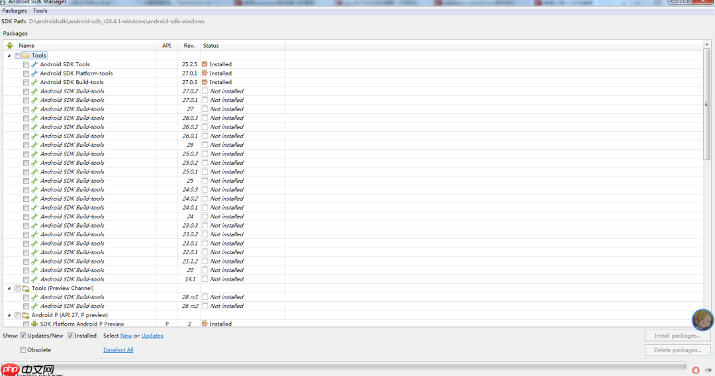Select Android P (API 27, P preview) label
This screenshot has width=715, height=376.
pyautogui.click(x=70, y=315)
